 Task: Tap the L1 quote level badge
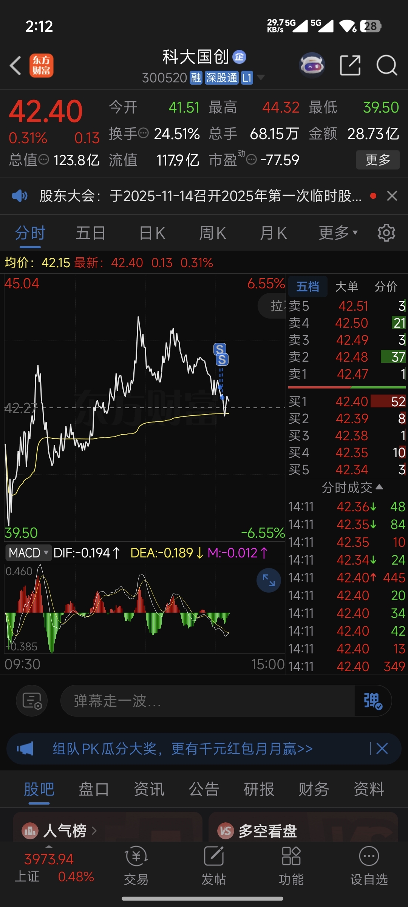point(247,78)
